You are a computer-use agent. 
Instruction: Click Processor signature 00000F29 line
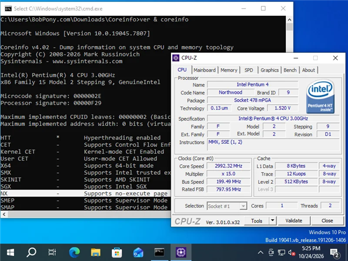click(x=51, y=103)
